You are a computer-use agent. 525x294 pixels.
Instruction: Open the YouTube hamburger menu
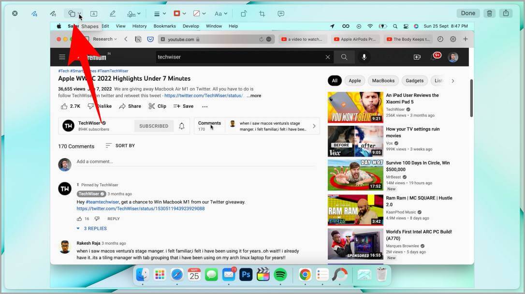62,57
